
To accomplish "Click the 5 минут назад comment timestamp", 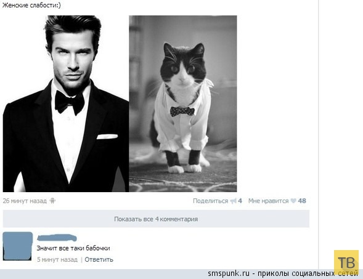I will 57,259.
